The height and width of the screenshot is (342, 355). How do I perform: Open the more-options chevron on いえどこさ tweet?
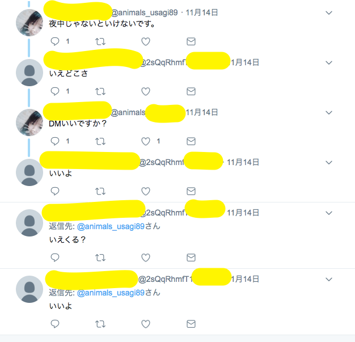coord(329,63)
